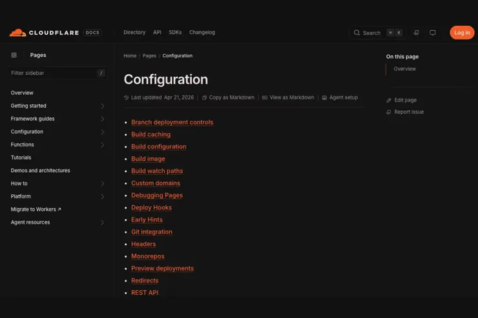The height and width of the screenshot is (318, 478).
Task: Open Preview deployments link
Action: coord(163,268)
